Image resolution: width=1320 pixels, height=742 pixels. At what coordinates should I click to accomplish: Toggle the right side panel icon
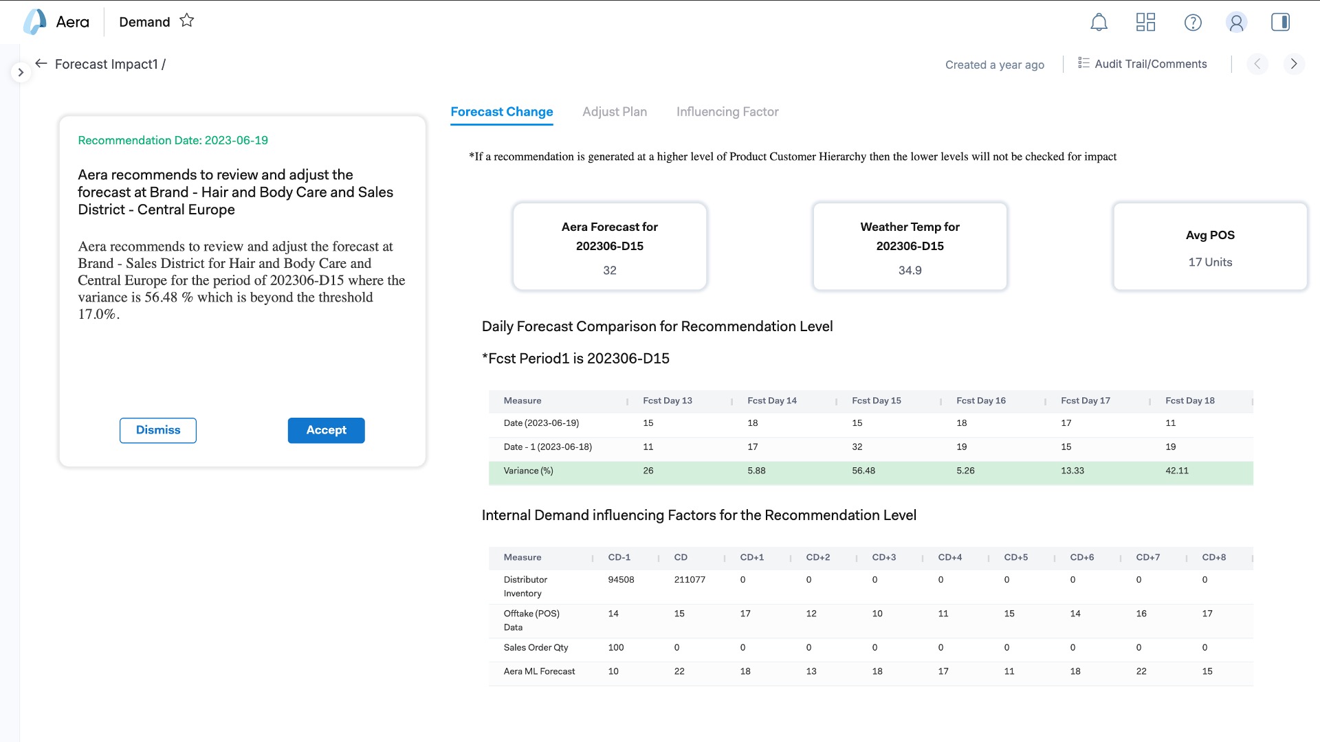click(1280, 23)
